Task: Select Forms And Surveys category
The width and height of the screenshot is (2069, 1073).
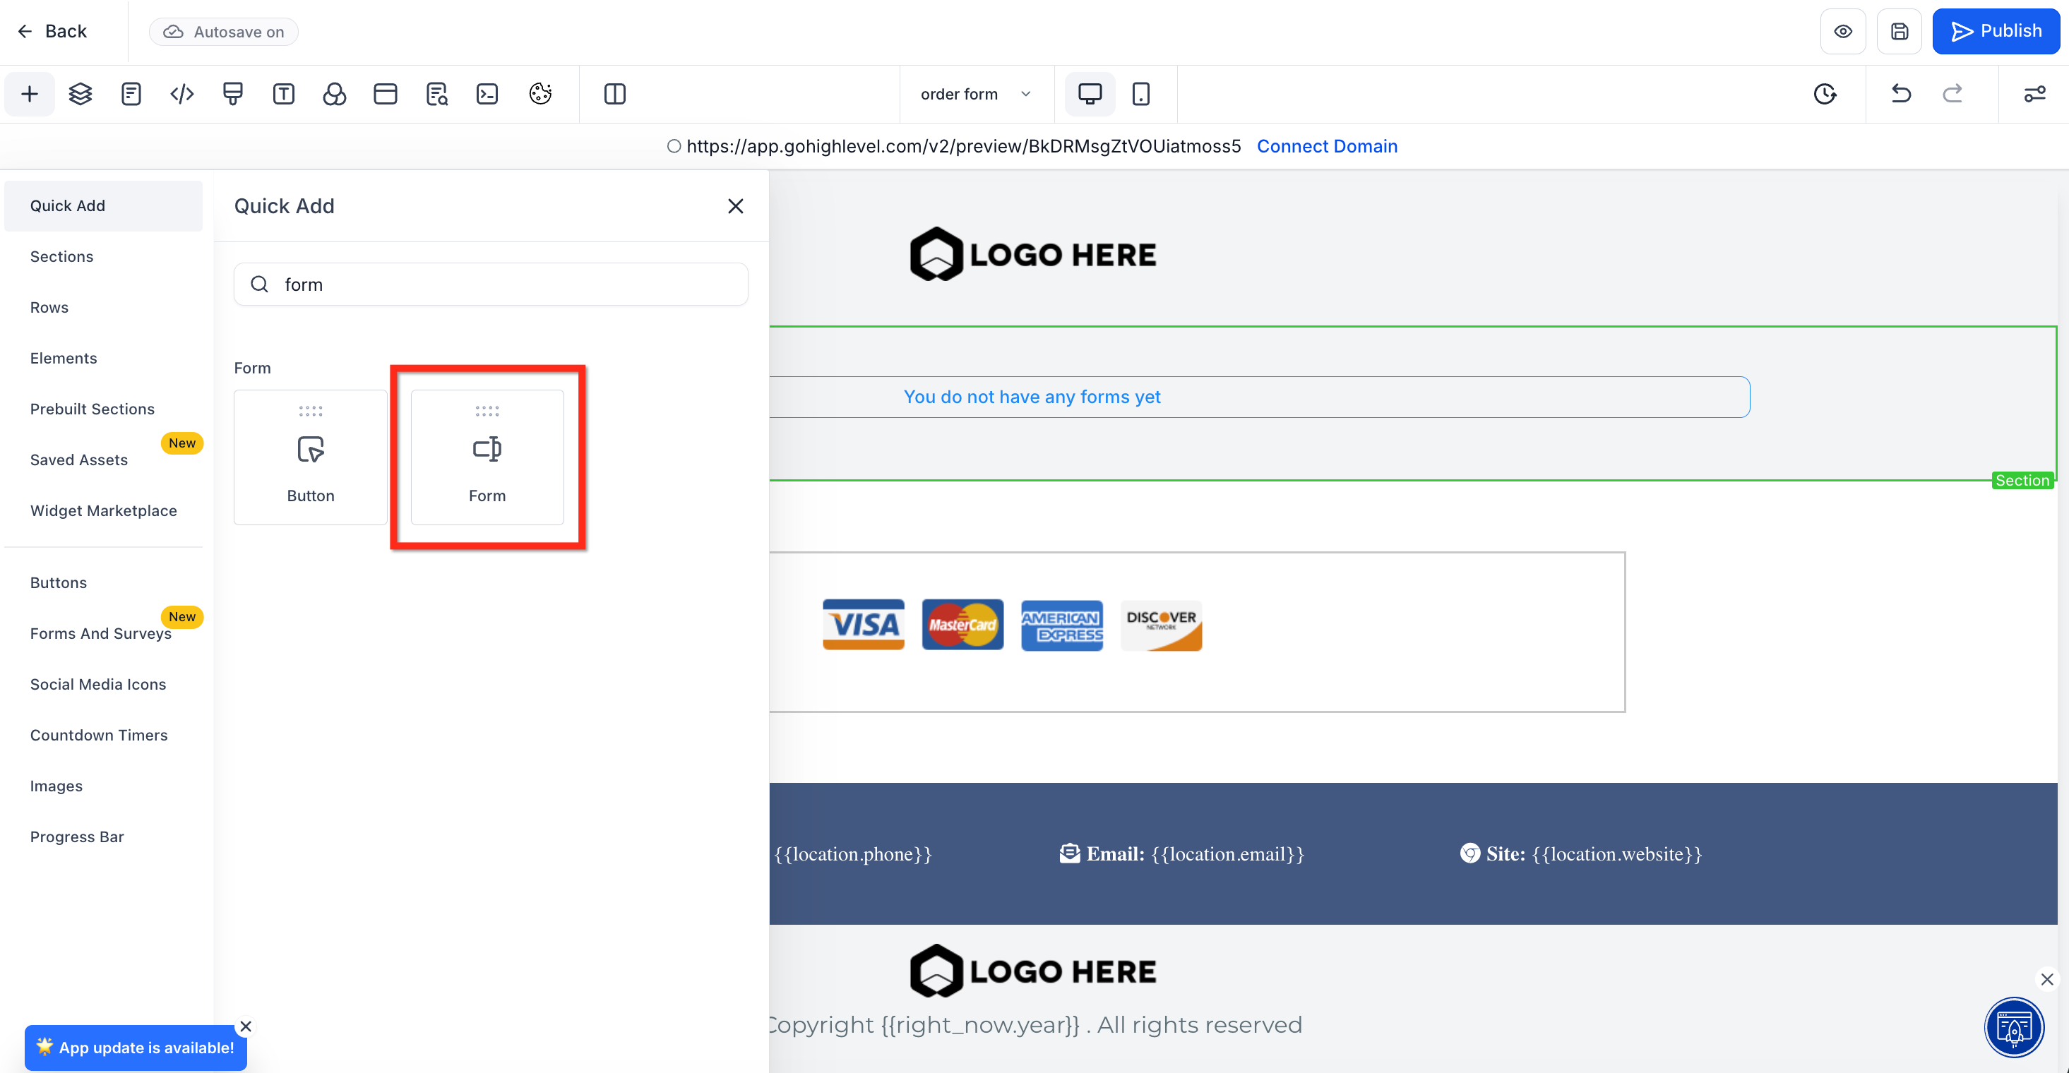Action: pos(100,634)
